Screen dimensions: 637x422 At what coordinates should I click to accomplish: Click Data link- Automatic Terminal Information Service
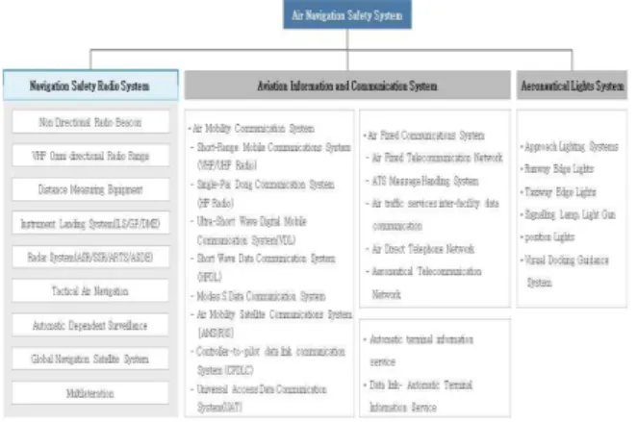pyautogui.click(x=418, y=396)
